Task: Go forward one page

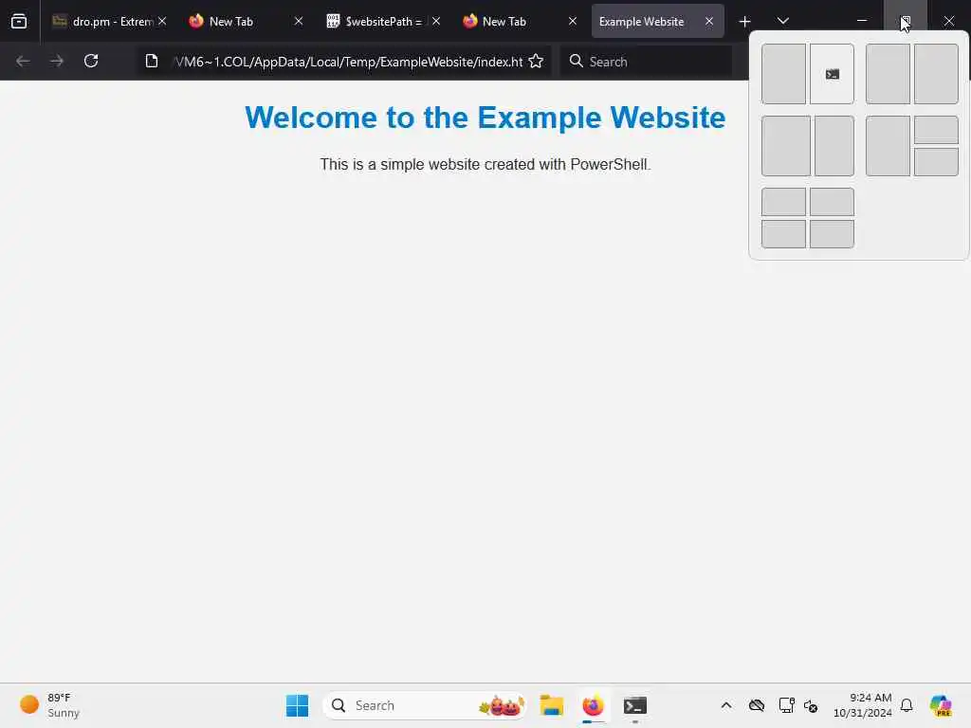Action: (57, 62)
